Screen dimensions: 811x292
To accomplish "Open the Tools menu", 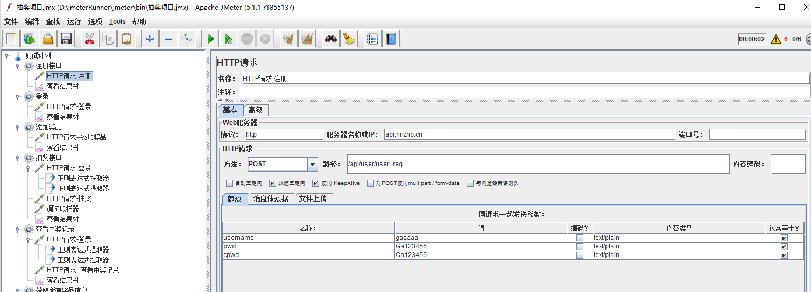I will [x=117, y=22].
